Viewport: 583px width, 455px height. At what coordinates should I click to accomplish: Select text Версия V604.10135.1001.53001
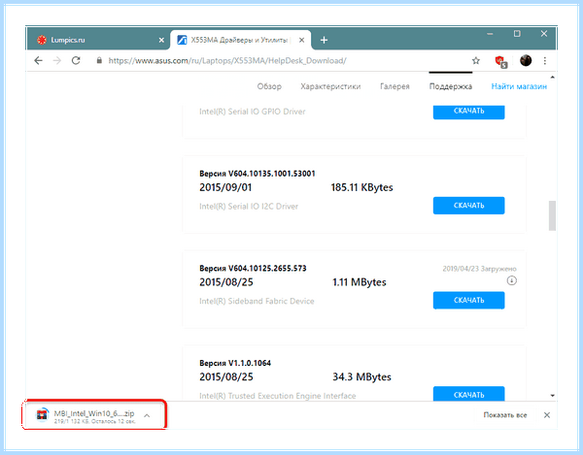[x=257, y=174]
